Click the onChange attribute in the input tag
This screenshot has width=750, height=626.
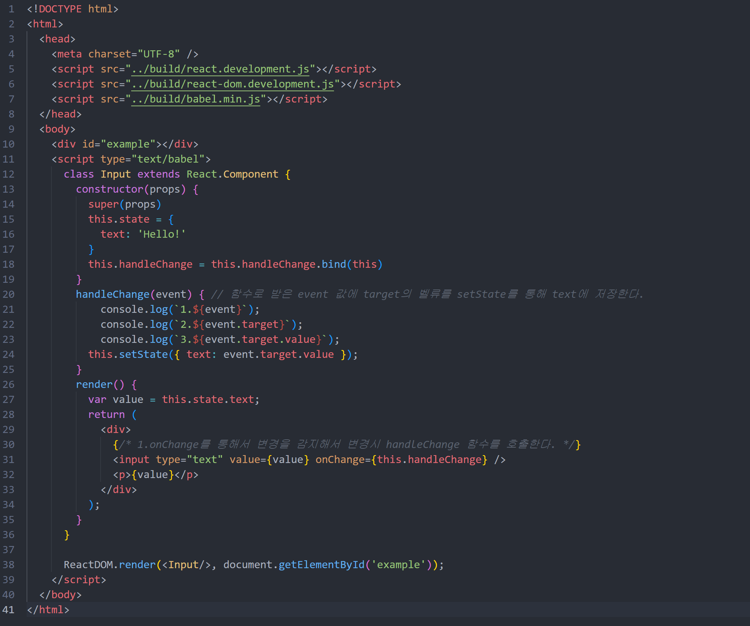point(340,460)
